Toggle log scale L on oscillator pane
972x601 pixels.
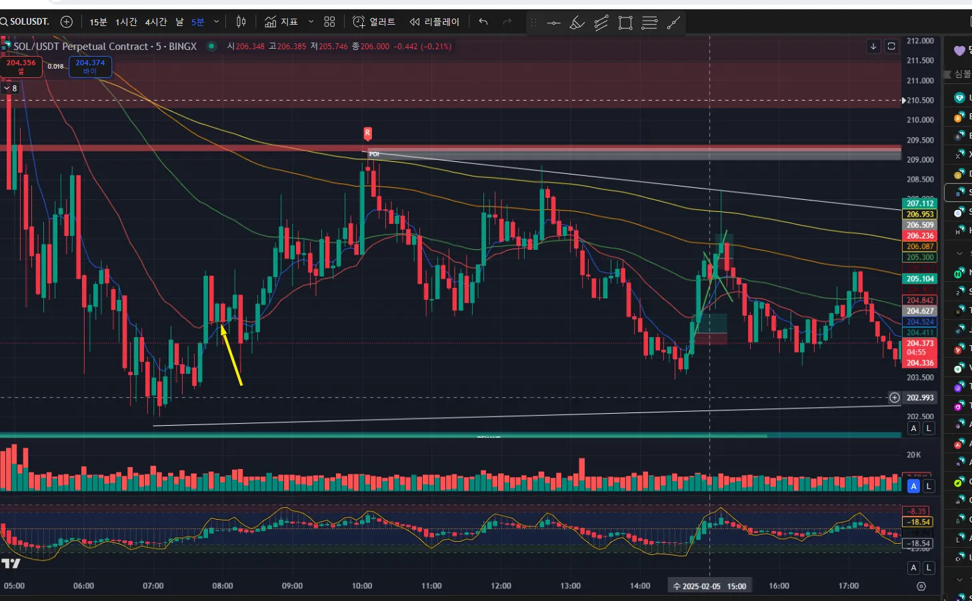[929, 568]
